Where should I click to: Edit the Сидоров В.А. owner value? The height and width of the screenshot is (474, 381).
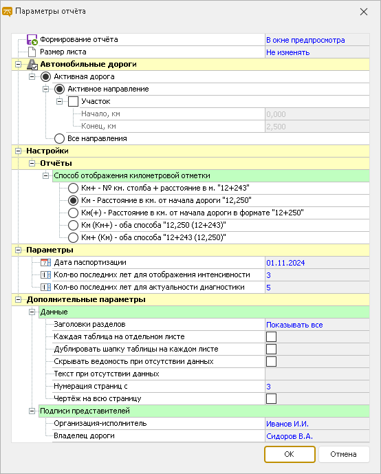(x=317, y=436)
